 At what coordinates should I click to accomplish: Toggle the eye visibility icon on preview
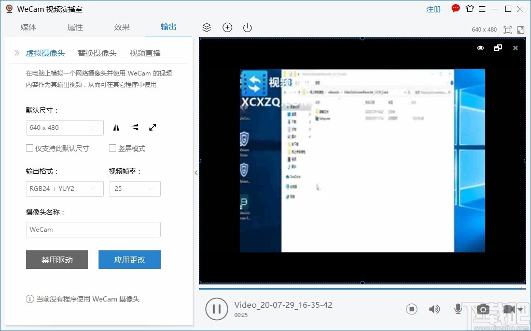[480, 48]
